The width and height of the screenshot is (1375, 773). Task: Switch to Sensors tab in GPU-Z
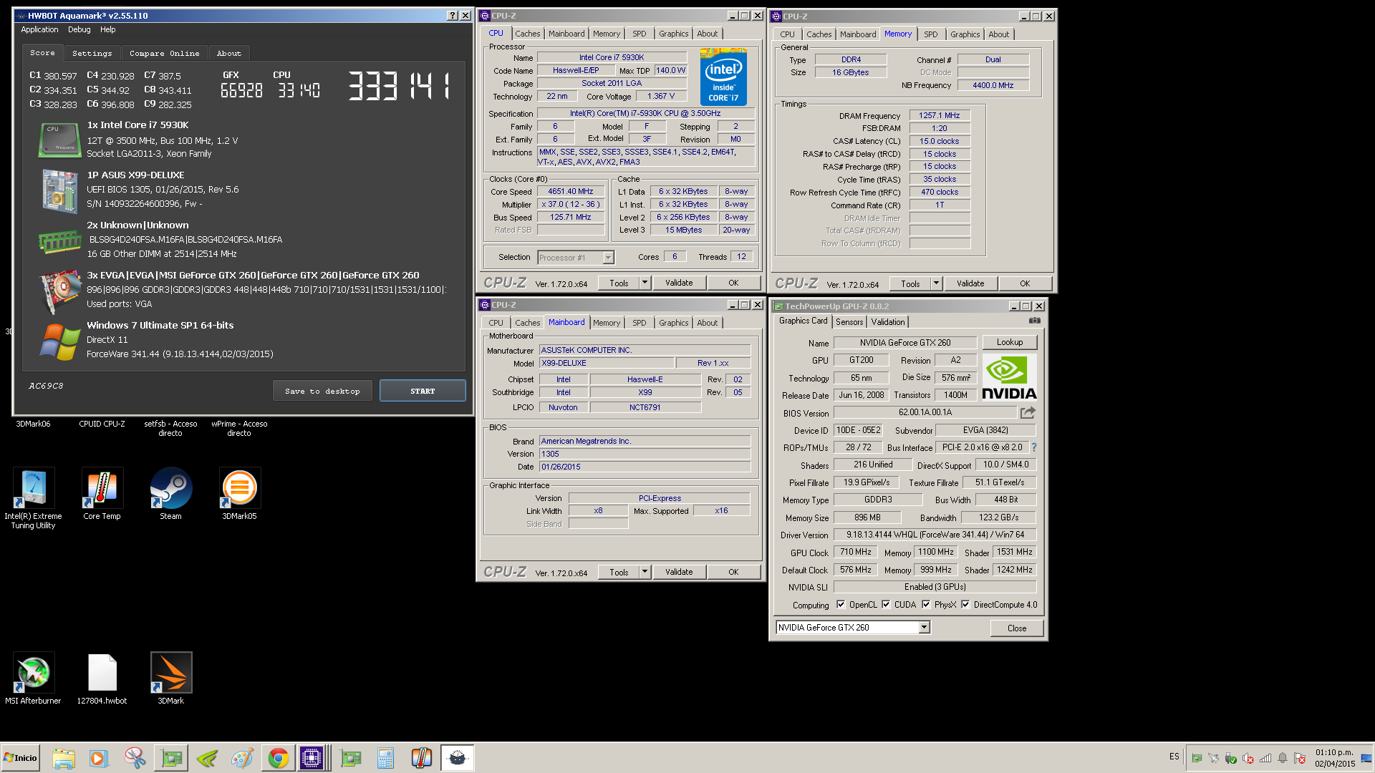coord(849,322)
